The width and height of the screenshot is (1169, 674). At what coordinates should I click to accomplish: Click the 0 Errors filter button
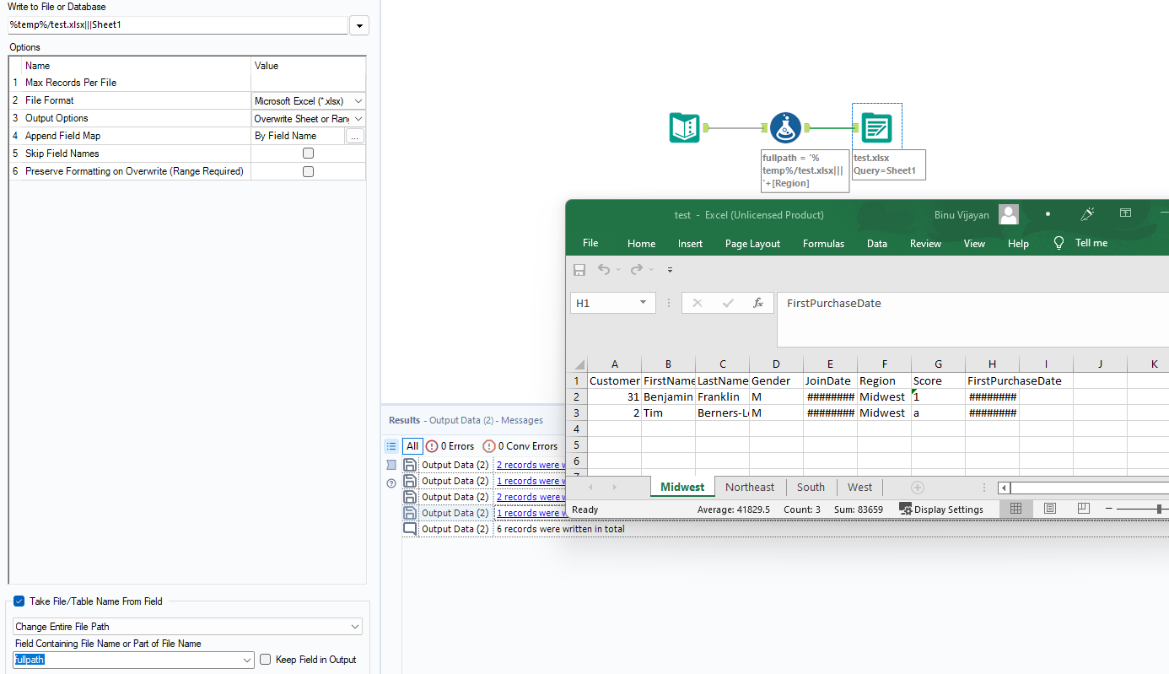[x=450, y=445]
